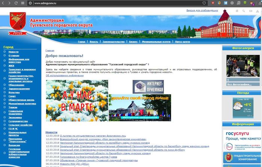Click the Версия для слабовидящих link
Viewport: 262px width, 167px height.
[x=202, y=10]
